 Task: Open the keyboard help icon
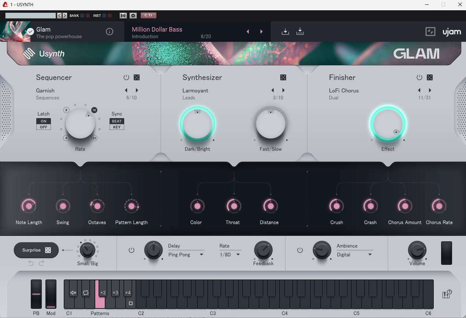pos(447,294)
